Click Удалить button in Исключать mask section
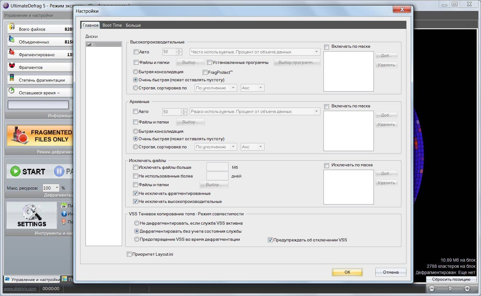 [x=386, y=183]
